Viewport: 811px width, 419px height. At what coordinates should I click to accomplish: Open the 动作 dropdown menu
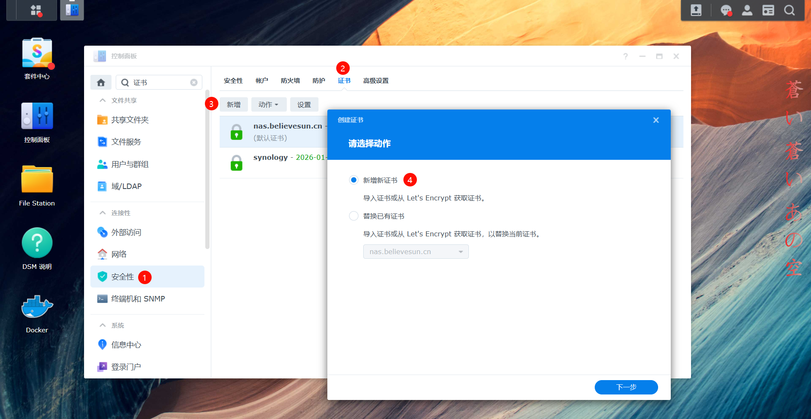[x=269, y=104]
